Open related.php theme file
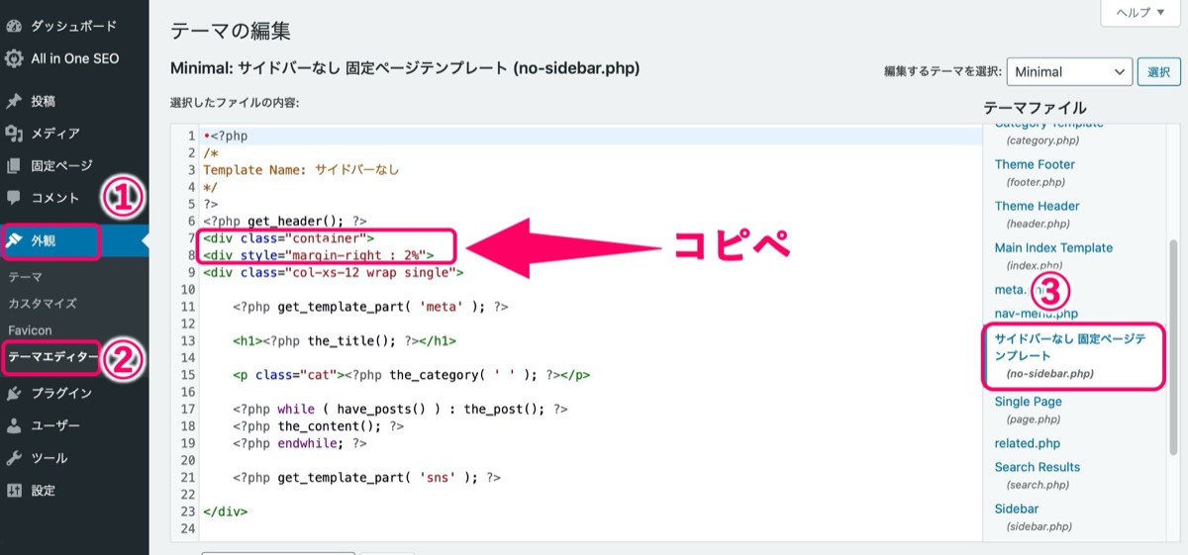 1027,443
